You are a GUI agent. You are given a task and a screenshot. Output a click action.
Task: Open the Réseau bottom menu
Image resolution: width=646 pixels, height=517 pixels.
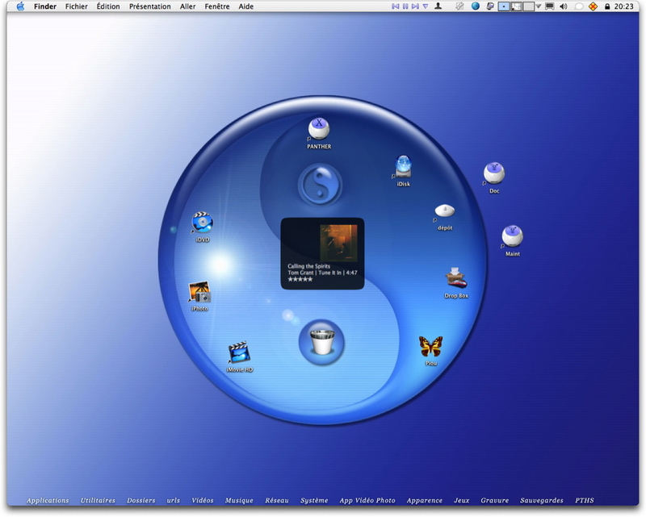tap(276, 501)
